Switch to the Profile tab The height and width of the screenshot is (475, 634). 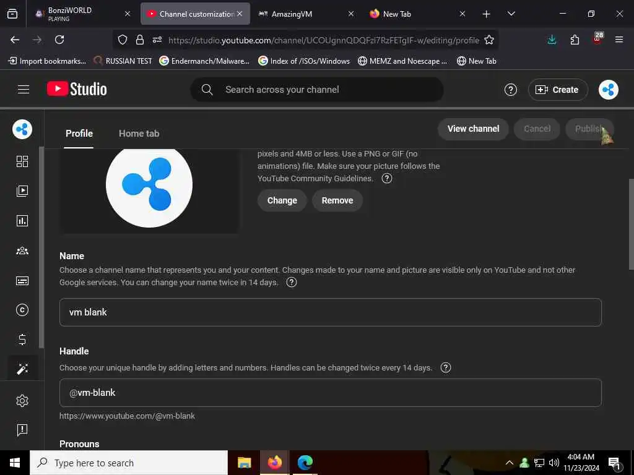(79, 134)
